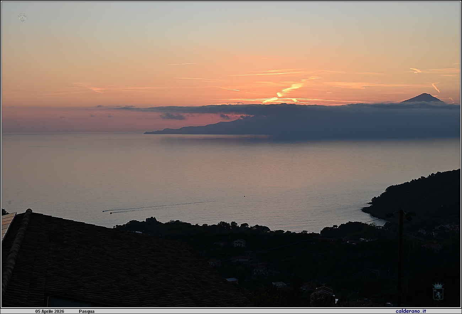Click the bright orange contrail cloud streak
The image size is (462, 314).
(290, 89)
